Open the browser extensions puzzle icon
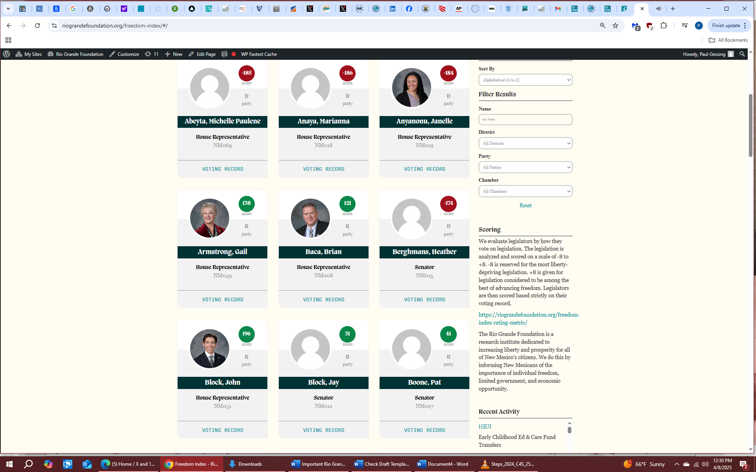This screenshot has height=472, width=756. 664,26
